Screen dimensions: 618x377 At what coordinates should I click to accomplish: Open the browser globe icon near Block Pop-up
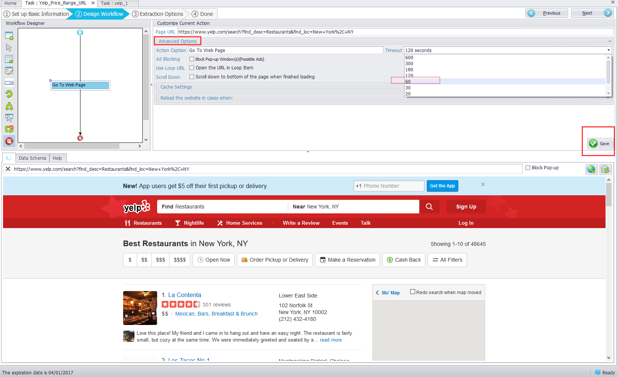click(x=591, y=169)
